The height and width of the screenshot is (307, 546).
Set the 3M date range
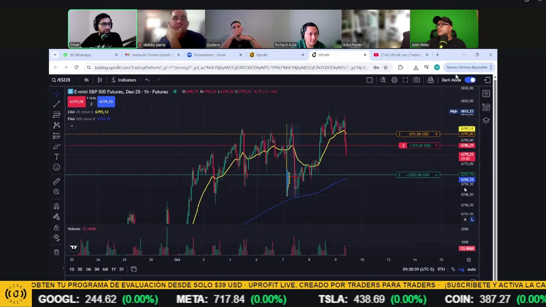[x=97, y=269]
